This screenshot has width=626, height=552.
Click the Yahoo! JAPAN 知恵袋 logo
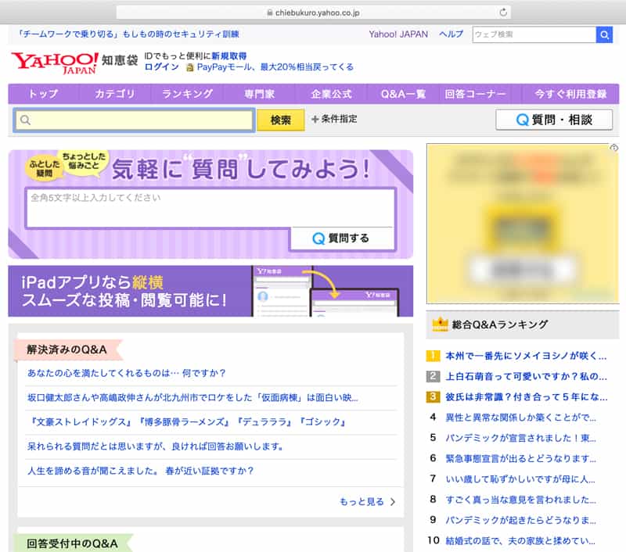point(74,63)
